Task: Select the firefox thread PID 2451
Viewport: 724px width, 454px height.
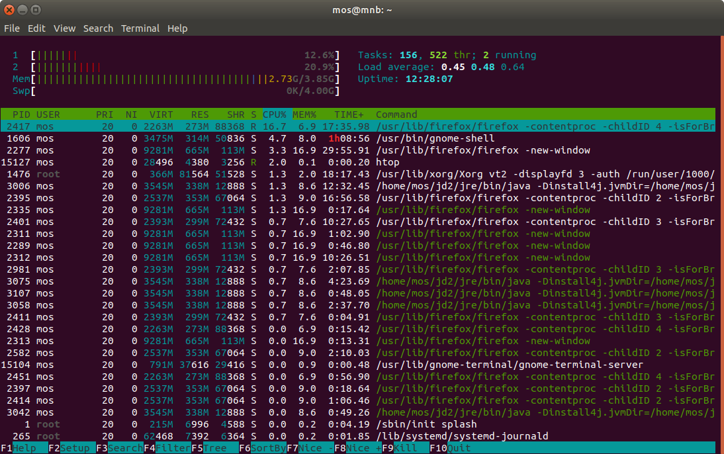Action: pyautogui.click(x=358, y=377)
